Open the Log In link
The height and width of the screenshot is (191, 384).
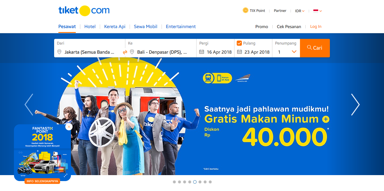pos(316,26)
